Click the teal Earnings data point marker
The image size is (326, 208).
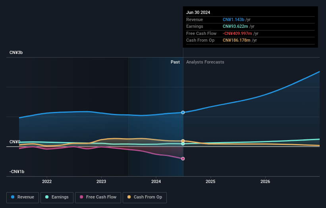click(x=183, y=144)
